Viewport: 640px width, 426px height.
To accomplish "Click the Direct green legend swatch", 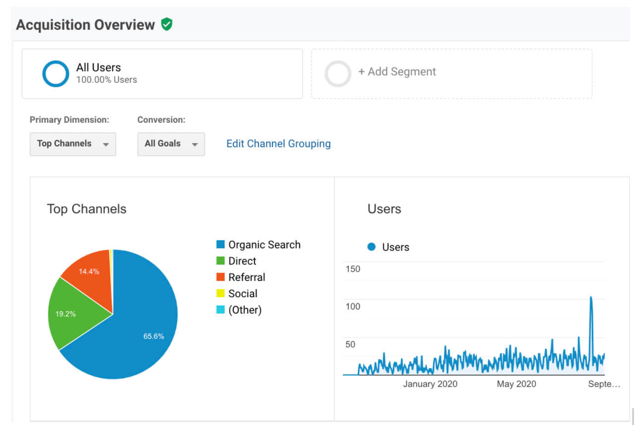I will [221, 261].
